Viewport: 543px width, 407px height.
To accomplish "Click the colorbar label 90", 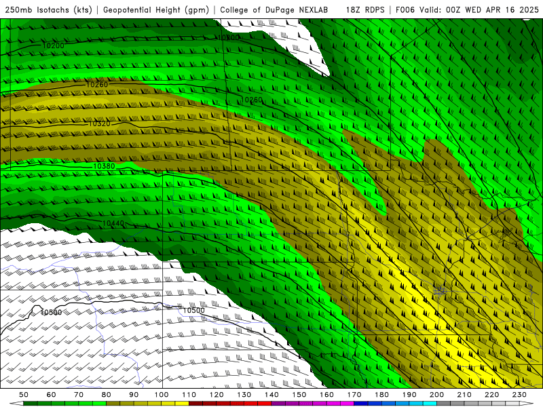I will (134, 395).
